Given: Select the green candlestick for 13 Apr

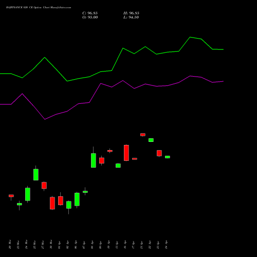Looking at the screenshot, I should click(x=118, y=166).
